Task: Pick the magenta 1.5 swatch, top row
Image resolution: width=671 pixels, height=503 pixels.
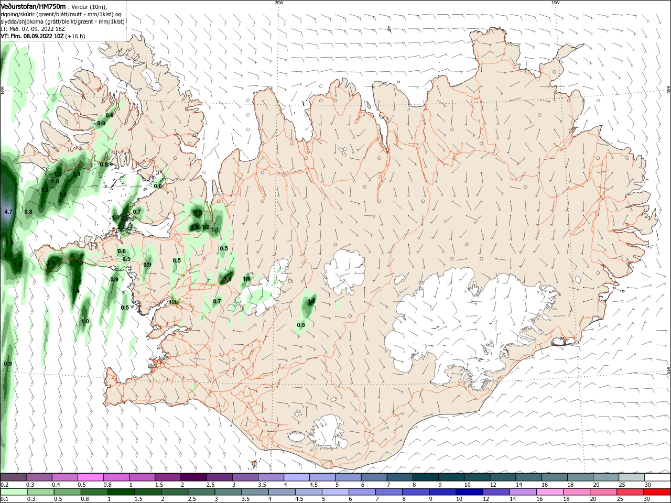Action: click(168, 477)
